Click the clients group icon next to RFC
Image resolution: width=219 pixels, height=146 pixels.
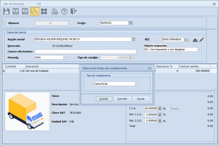pyautogui.click(x=195, y=40)
